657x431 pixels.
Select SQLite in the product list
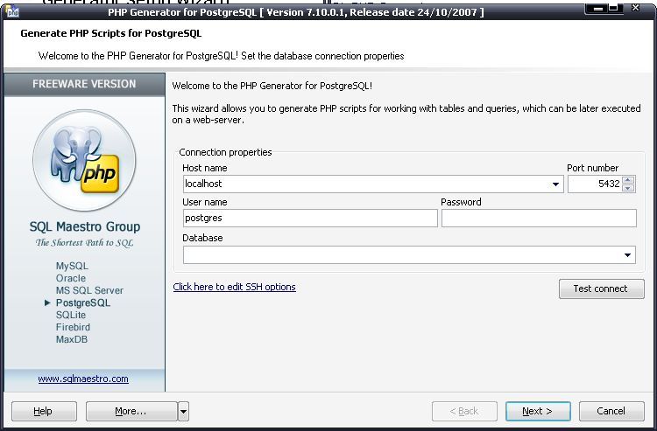pos(70,315)
